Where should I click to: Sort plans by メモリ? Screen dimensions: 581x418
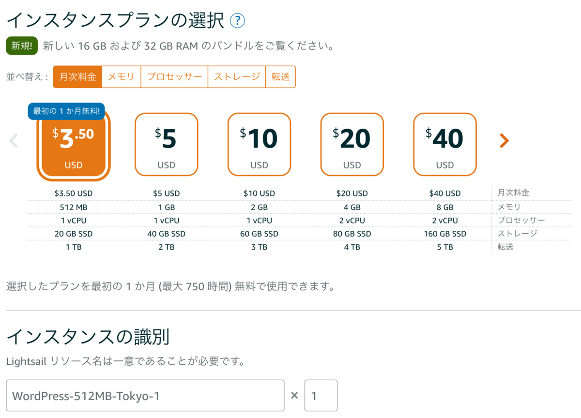[x=121, y=76]
